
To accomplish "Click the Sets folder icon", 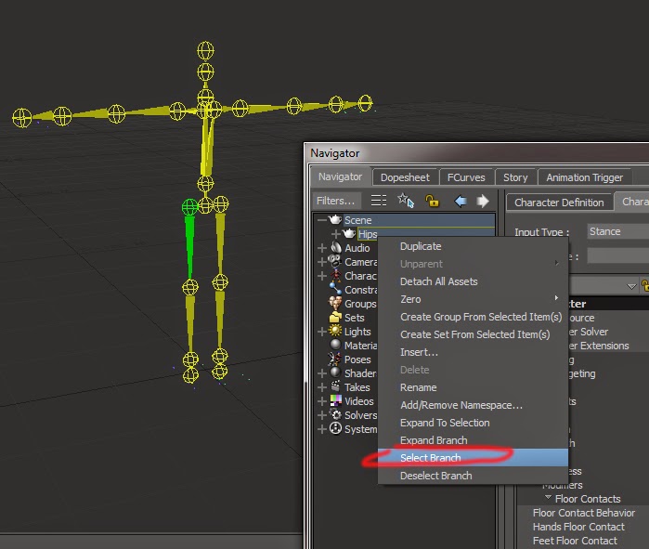I will tap(335, 318).
